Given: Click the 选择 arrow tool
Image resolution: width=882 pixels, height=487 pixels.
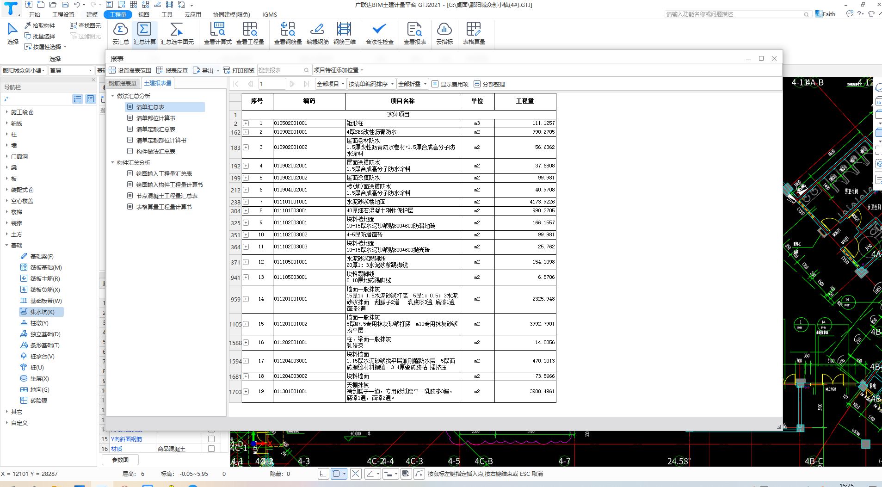Looking at the screenshot, I should [x=12, y=33].
